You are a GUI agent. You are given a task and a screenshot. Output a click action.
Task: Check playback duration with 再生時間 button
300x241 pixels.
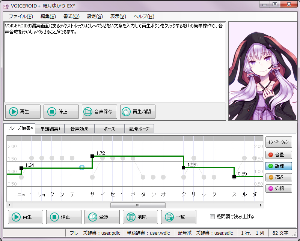(x=137, y=112)
